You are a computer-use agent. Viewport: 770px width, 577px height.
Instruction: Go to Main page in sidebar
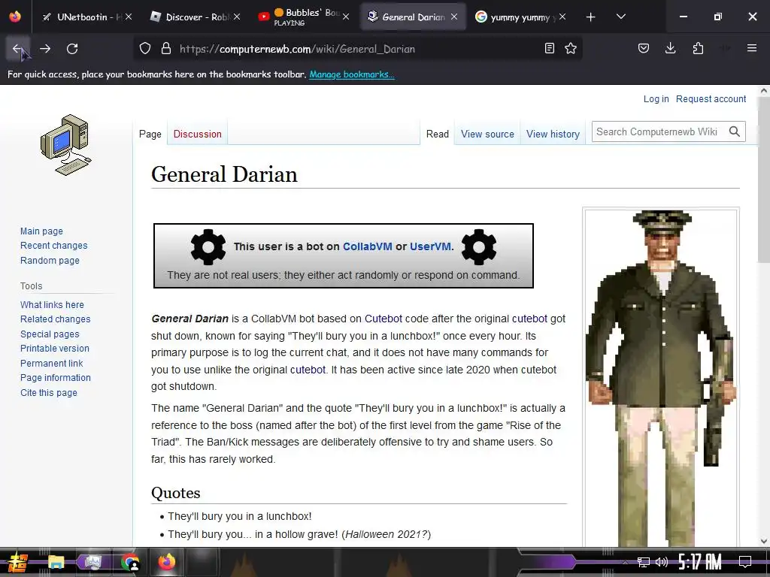click(42, 231)
